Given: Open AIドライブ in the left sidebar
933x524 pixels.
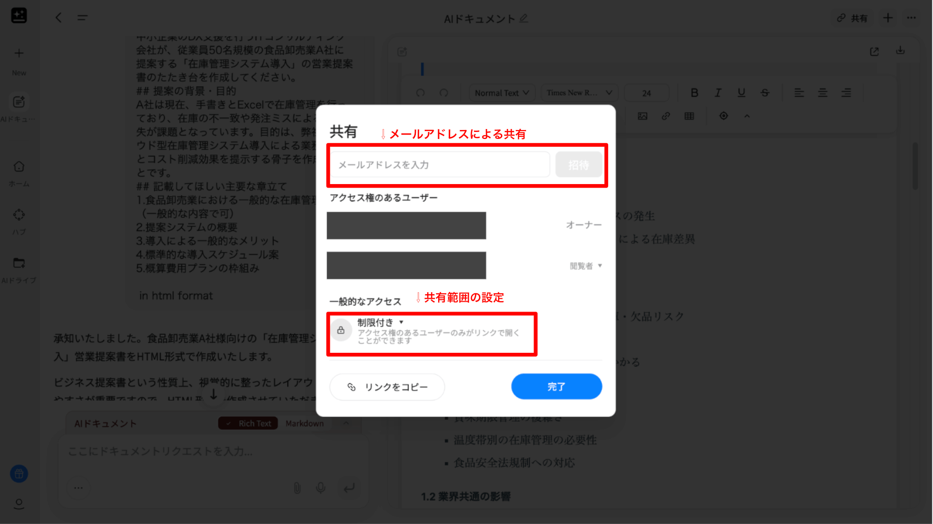Looking at the screenshot, I should (x=19, y=270).
